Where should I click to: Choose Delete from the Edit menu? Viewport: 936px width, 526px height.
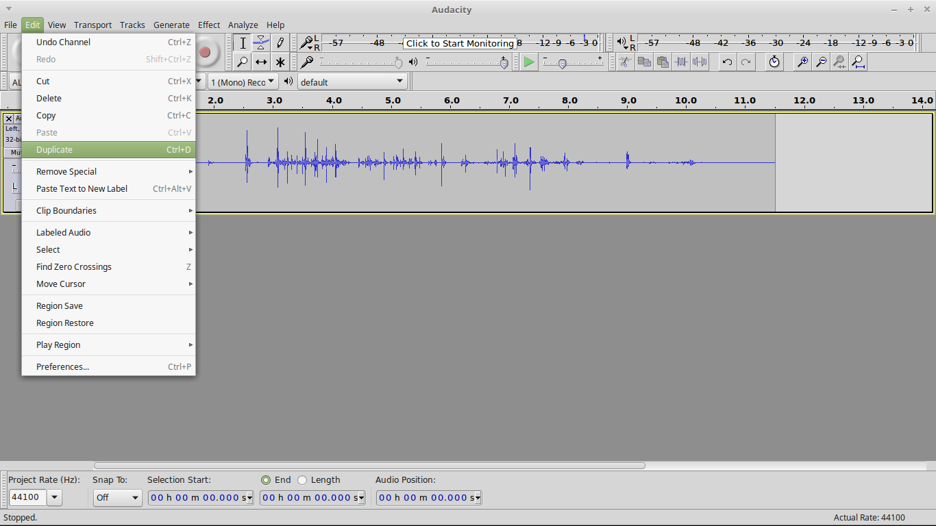(108, 98)
